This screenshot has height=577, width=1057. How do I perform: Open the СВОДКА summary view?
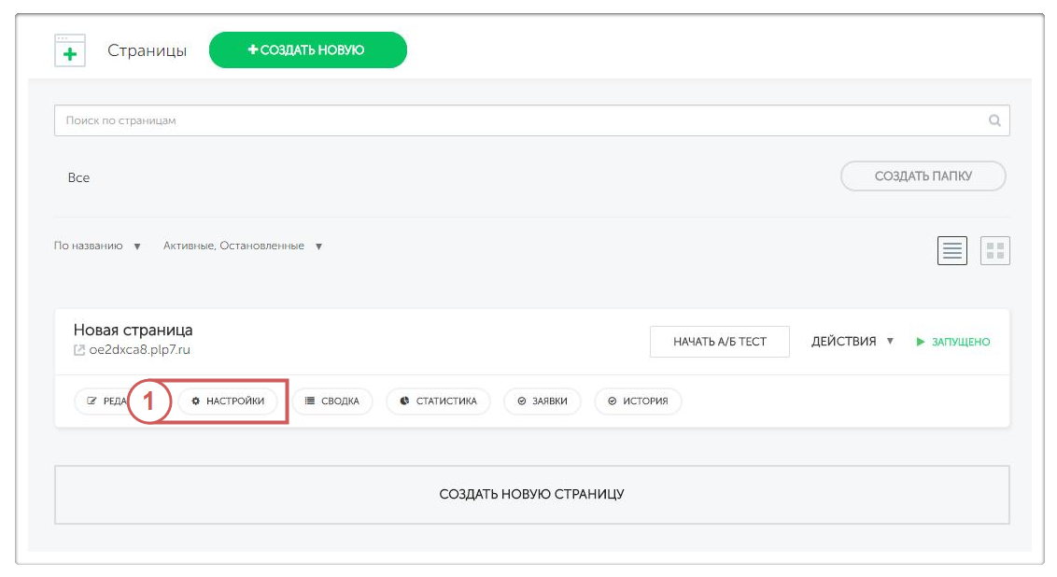point(332,401)
